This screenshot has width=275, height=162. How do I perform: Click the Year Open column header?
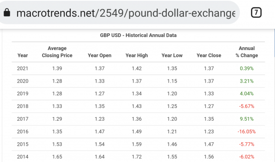[99, 55]
